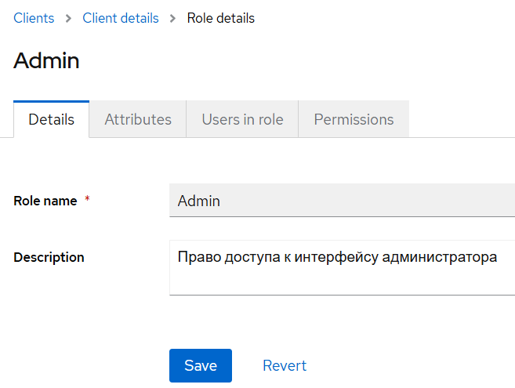Viewport: 515px width, 388px height.
Task: Click the Description field label
Action: [49, 257]
